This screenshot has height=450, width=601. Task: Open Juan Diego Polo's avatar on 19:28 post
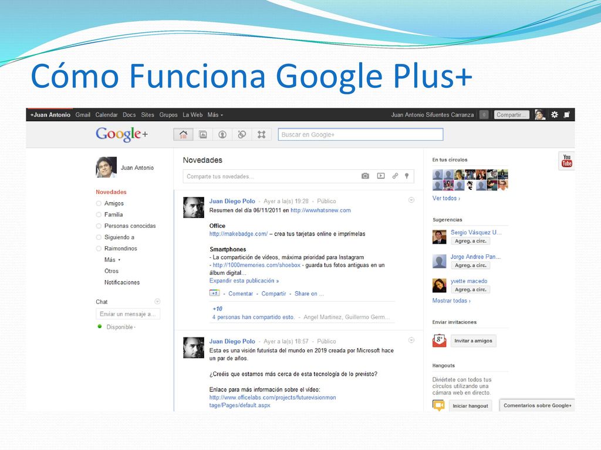click(x=194, y=207)
